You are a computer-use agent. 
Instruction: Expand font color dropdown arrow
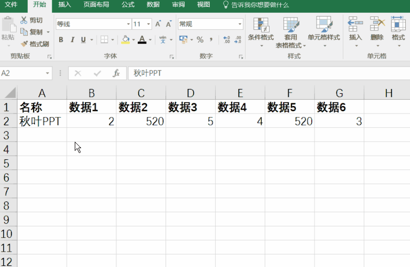point(150,40)
